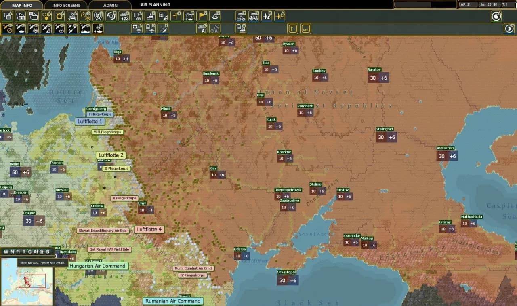Image resolution: width=517 pixels, height=306 pixels.
Task: Click the Stalingrad city label
Action: click(x=384, y=129)
